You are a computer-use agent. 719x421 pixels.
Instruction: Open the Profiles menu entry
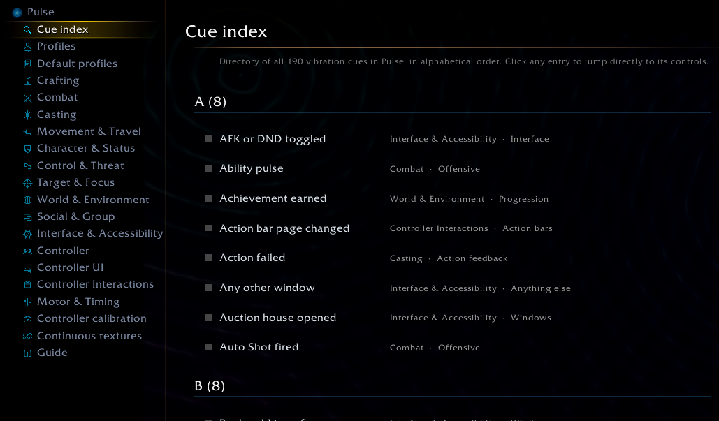(x=56, y=46)
